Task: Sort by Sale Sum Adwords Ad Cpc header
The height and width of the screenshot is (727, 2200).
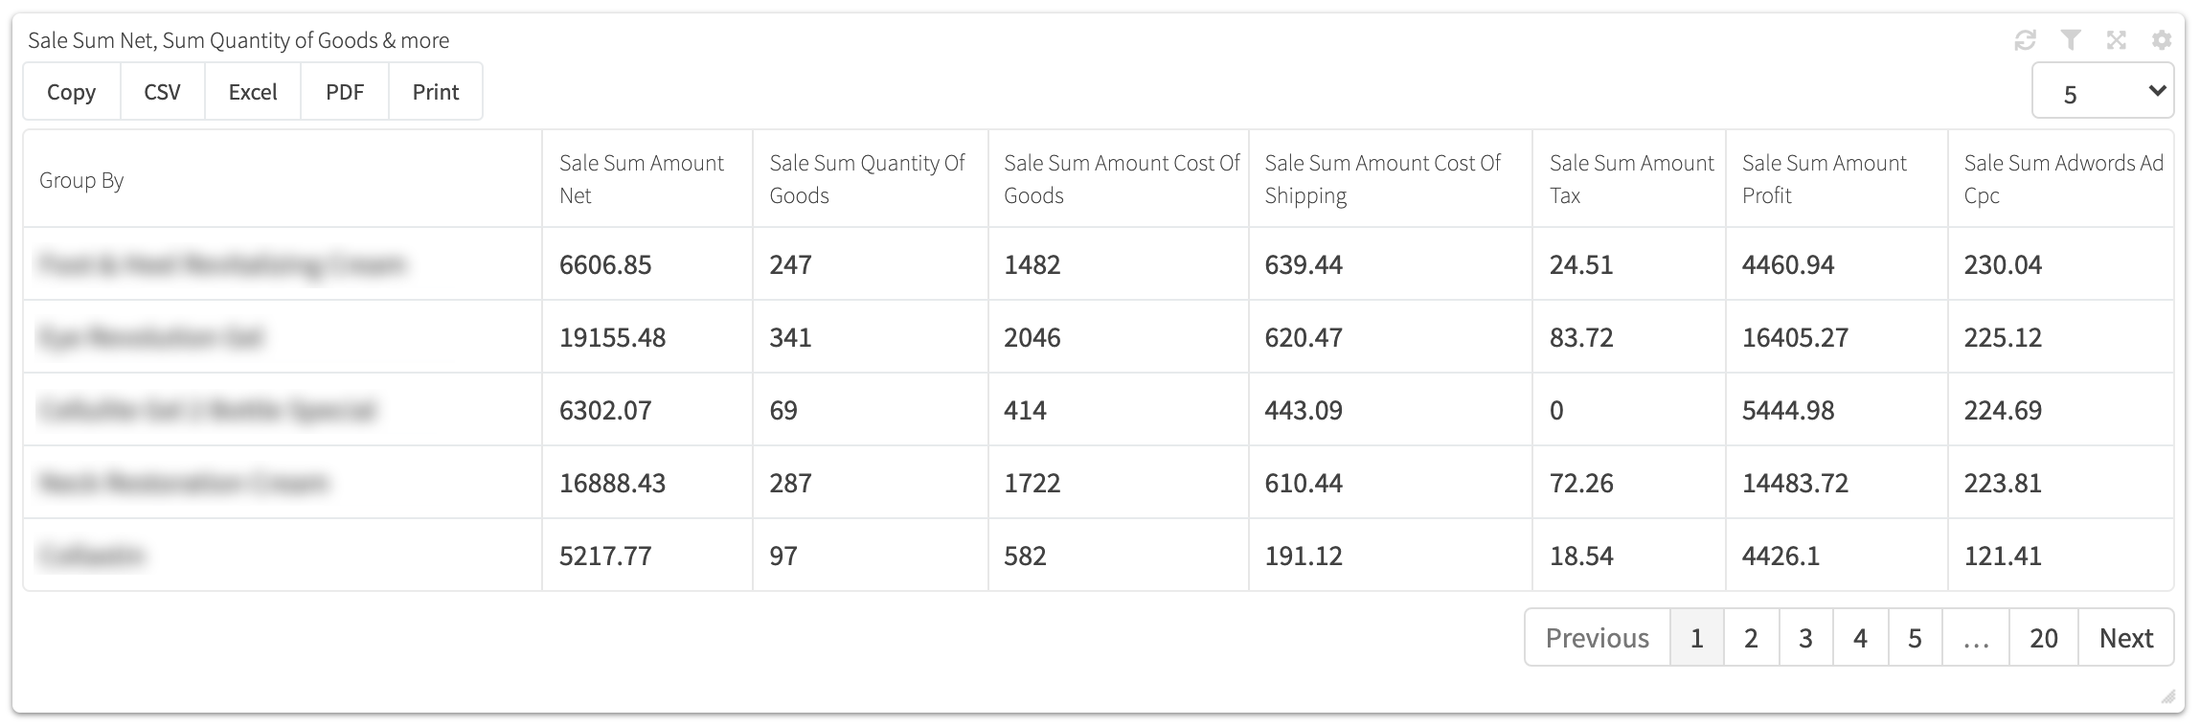Action: pyautogui.click(x=2060, y=179)
